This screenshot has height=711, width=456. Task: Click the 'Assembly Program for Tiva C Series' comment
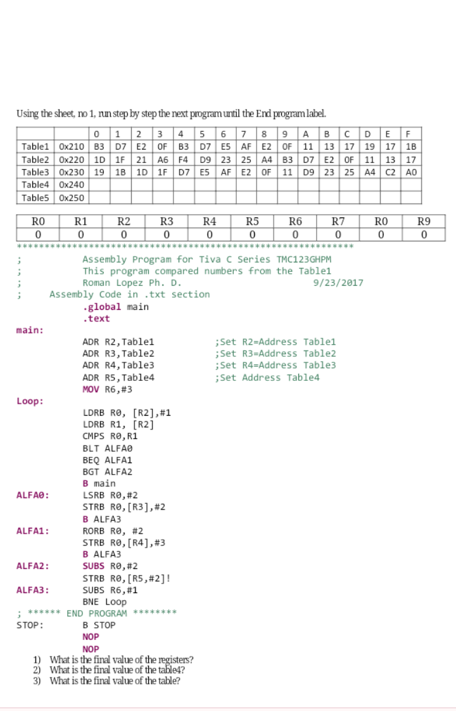[206, 259]
